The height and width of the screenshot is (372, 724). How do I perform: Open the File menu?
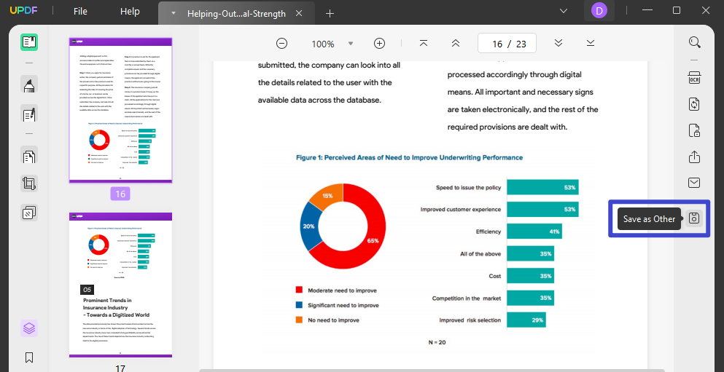tap(80, 12)
